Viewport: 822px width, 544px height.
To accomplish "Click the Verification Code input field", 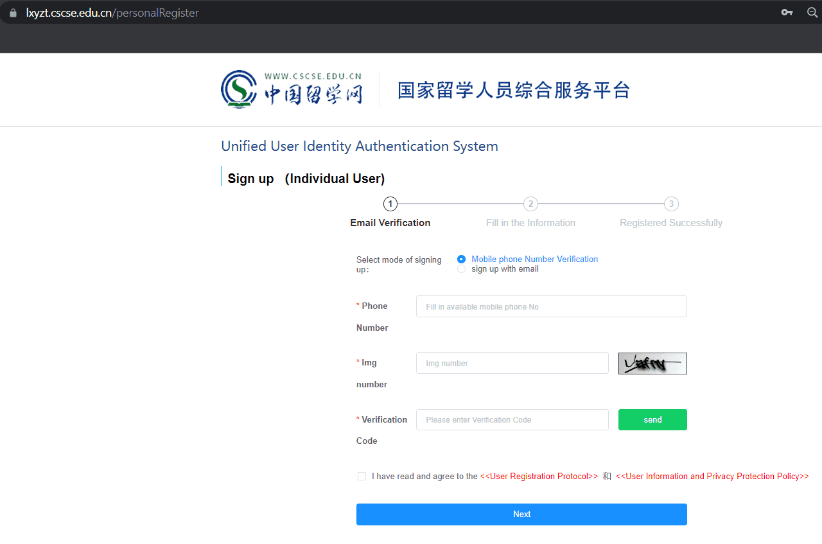I will point(512,419).
